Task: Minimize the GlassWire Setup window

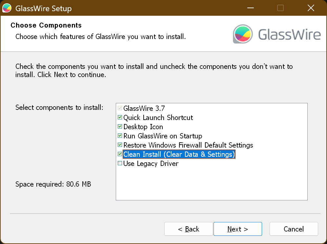Action: [x=250, y=8]
